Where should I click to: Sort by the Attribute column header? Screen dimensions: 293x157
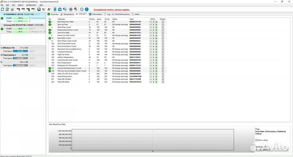[x=61, y=19]
